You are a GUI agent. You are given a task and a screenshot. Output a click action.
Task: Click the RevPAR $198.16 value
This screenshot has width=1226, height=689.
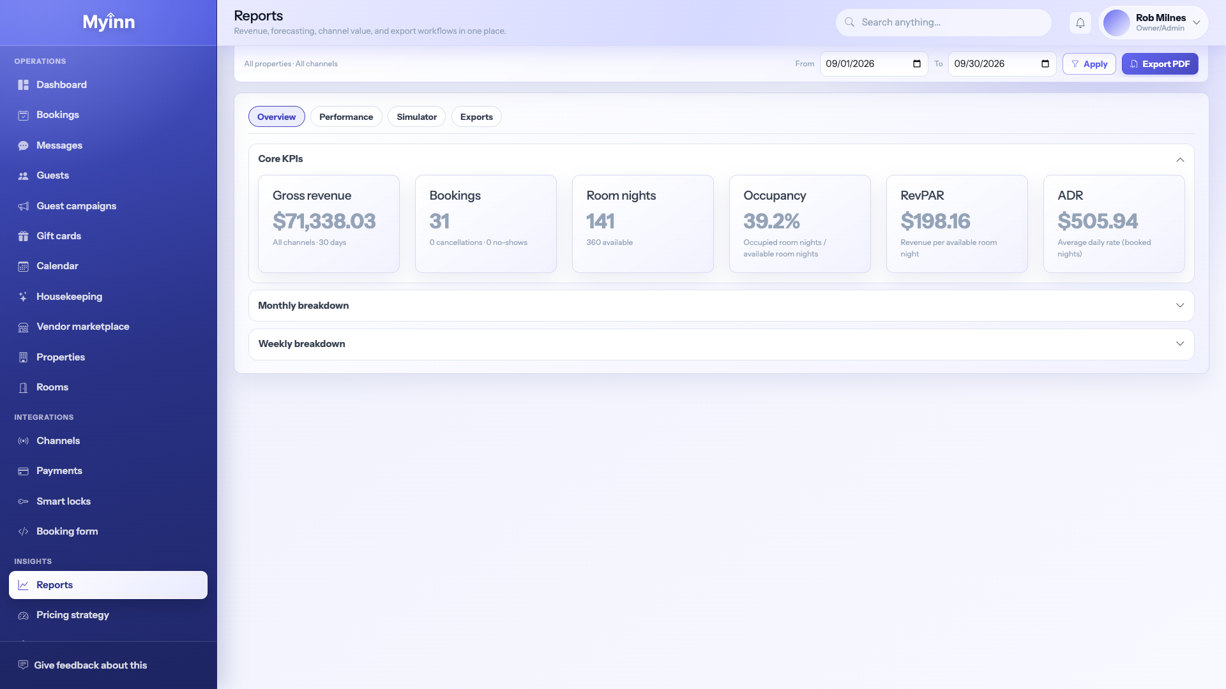(935, 221)
